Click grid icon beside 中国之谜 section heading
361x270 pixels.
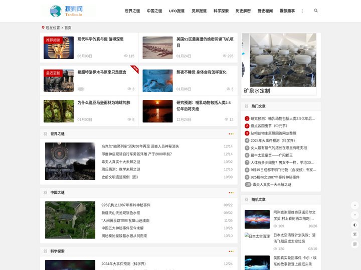[45, 192]
